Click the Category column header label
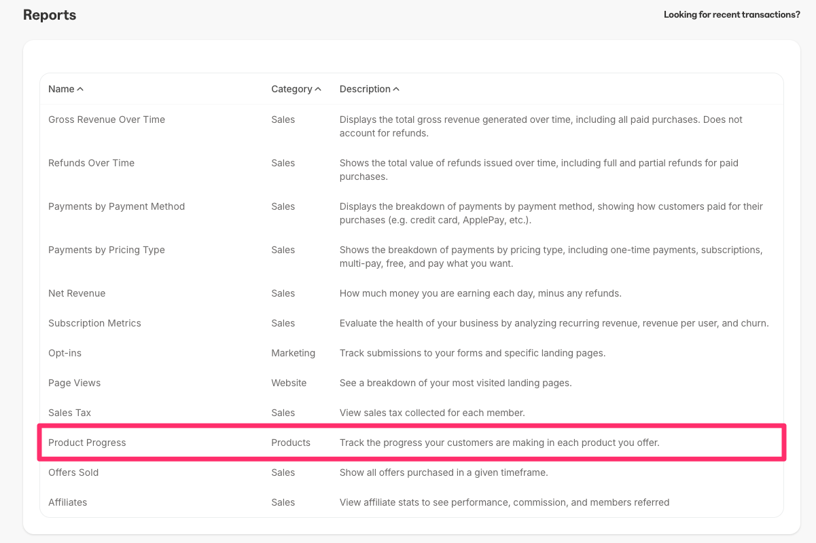The width and height of the screenshot is (816, 543). pyautogui.click(x=291, y=89)
